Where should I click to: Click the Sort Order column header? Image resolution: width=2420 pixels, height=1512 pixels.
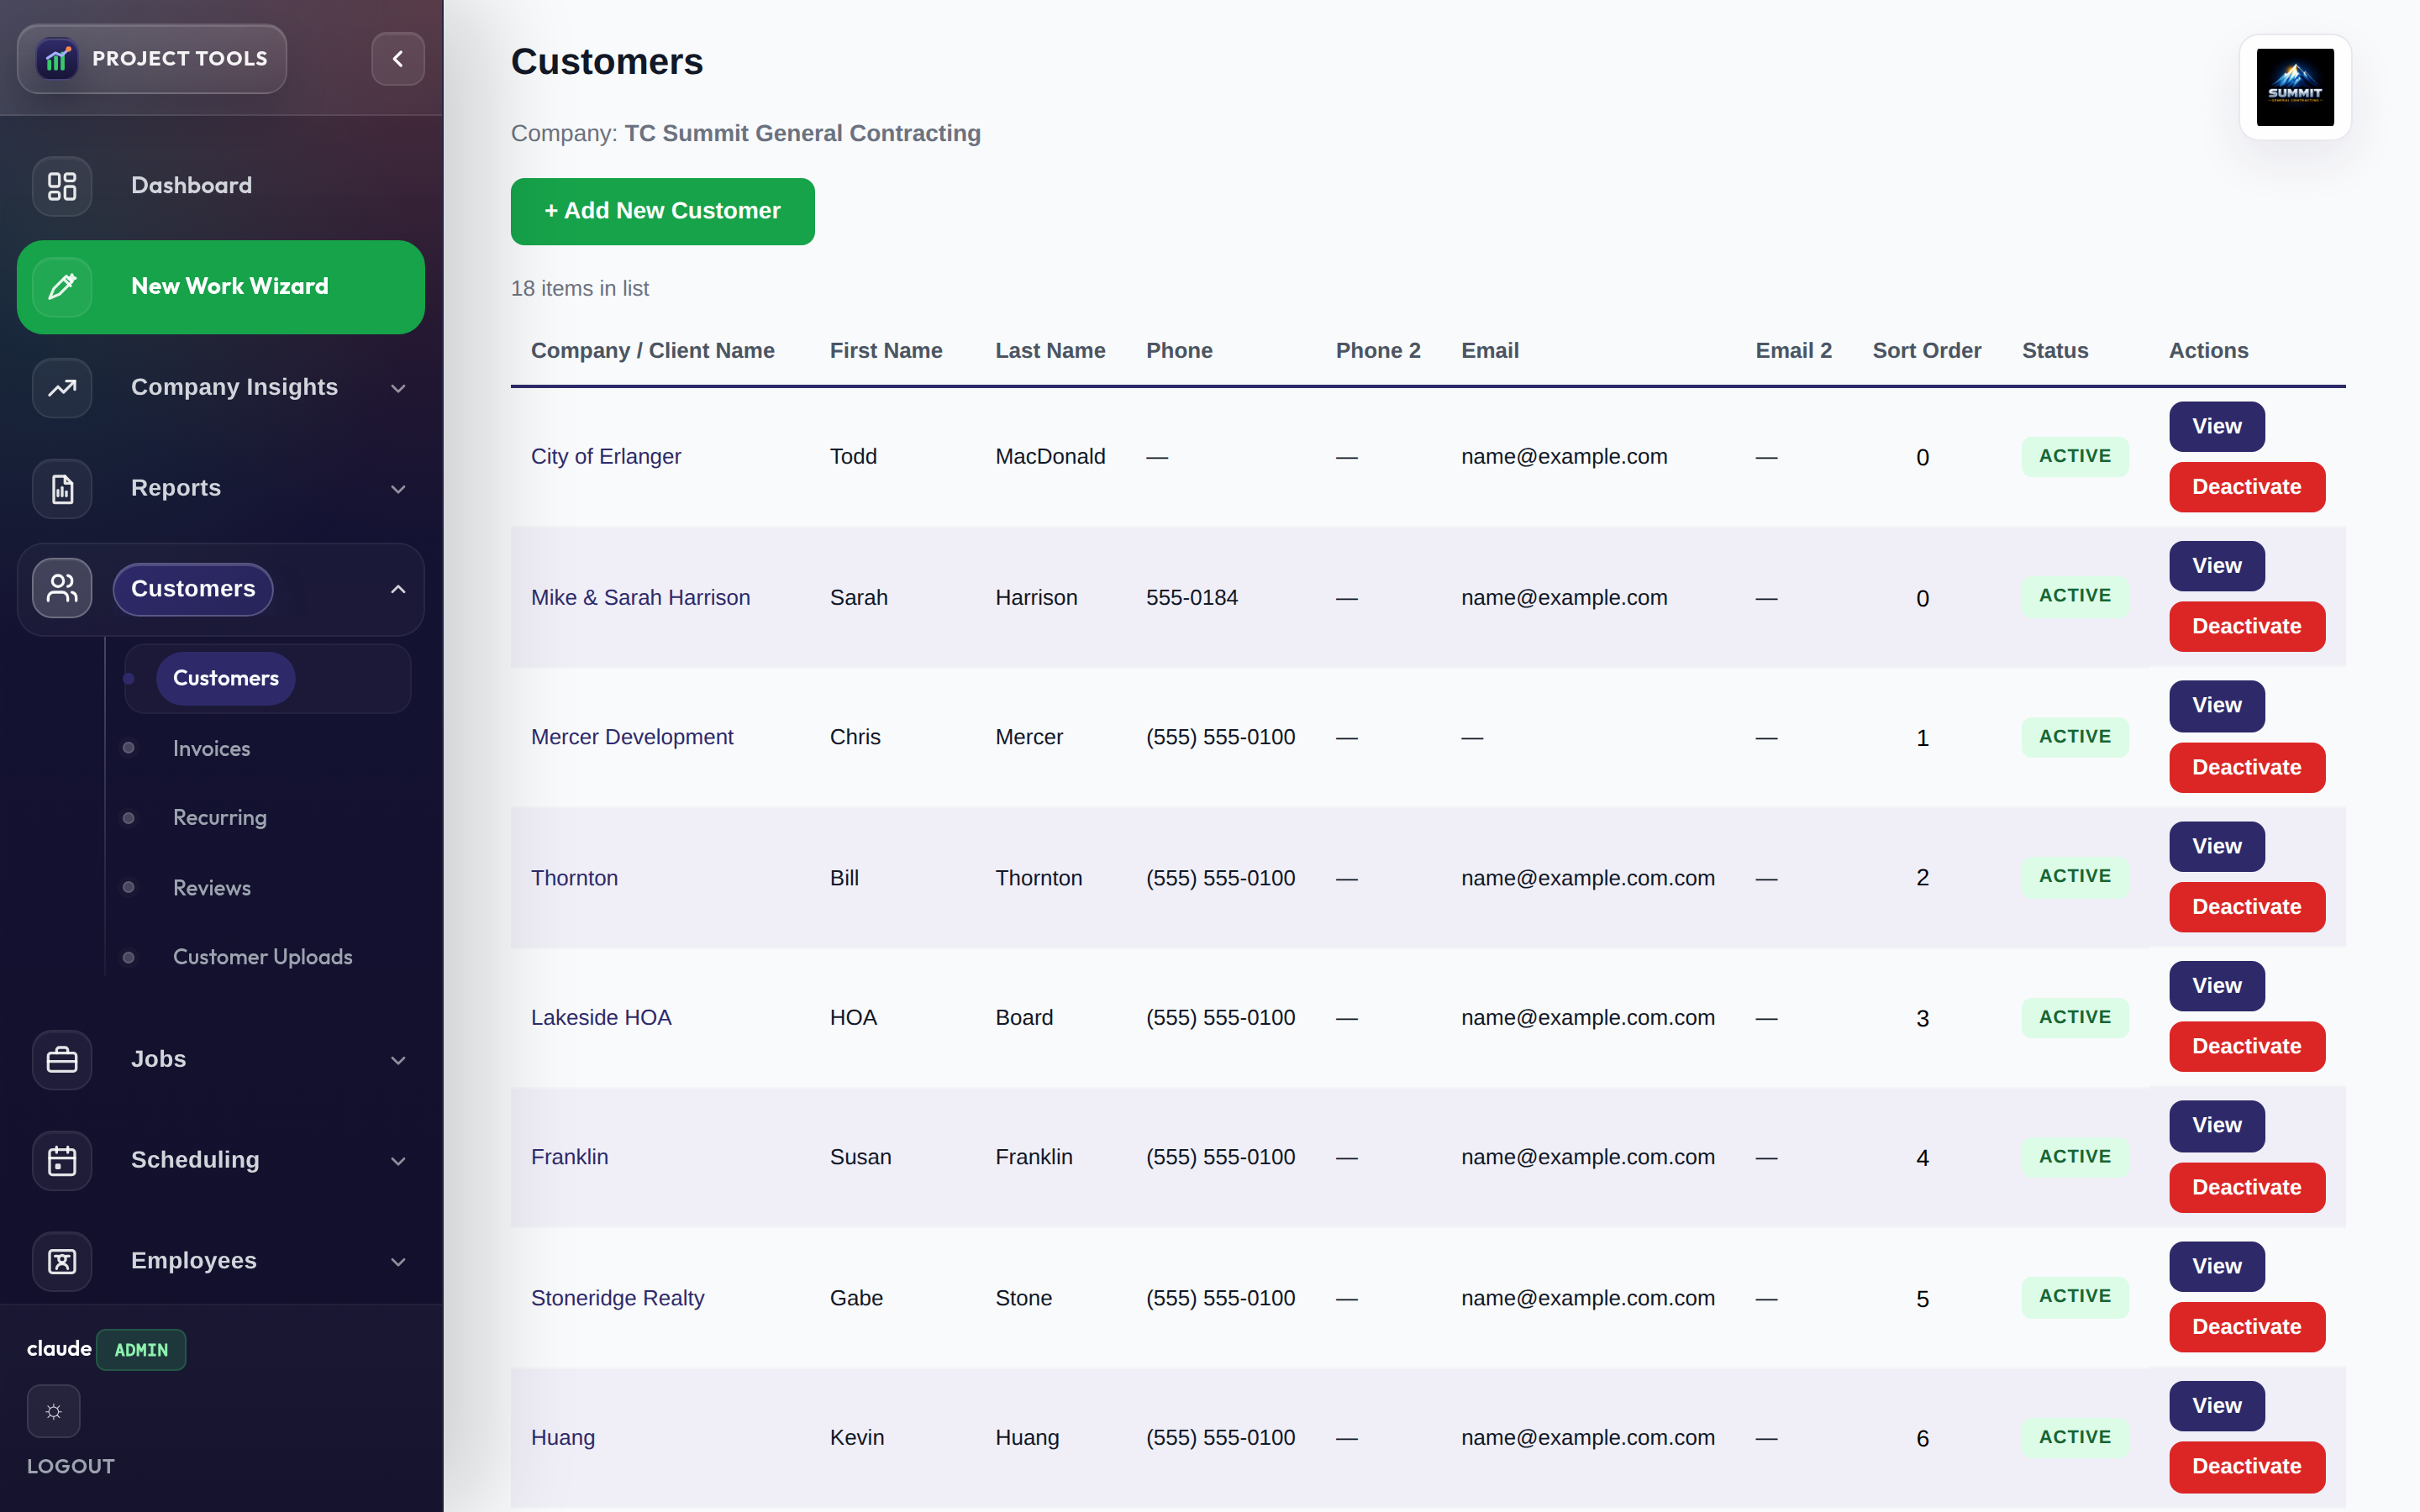pos(1926,351)
